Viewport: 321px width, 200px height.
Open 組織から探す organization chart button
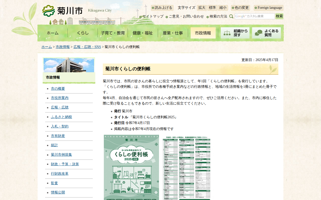[235, 33]
